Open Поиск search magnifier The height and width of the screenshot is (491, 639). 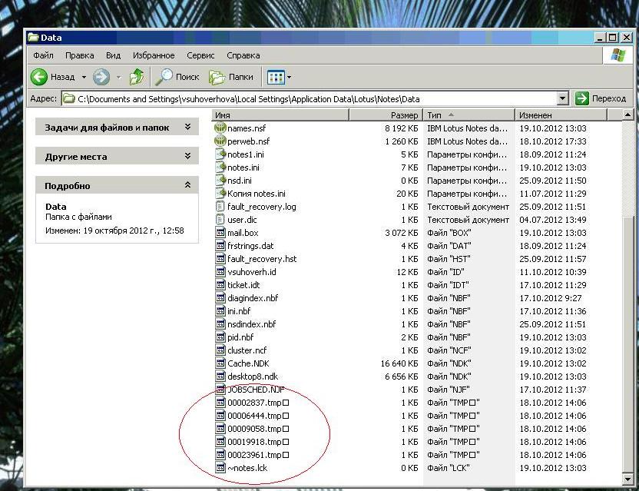pyautogui.click(x=164, y=77)
